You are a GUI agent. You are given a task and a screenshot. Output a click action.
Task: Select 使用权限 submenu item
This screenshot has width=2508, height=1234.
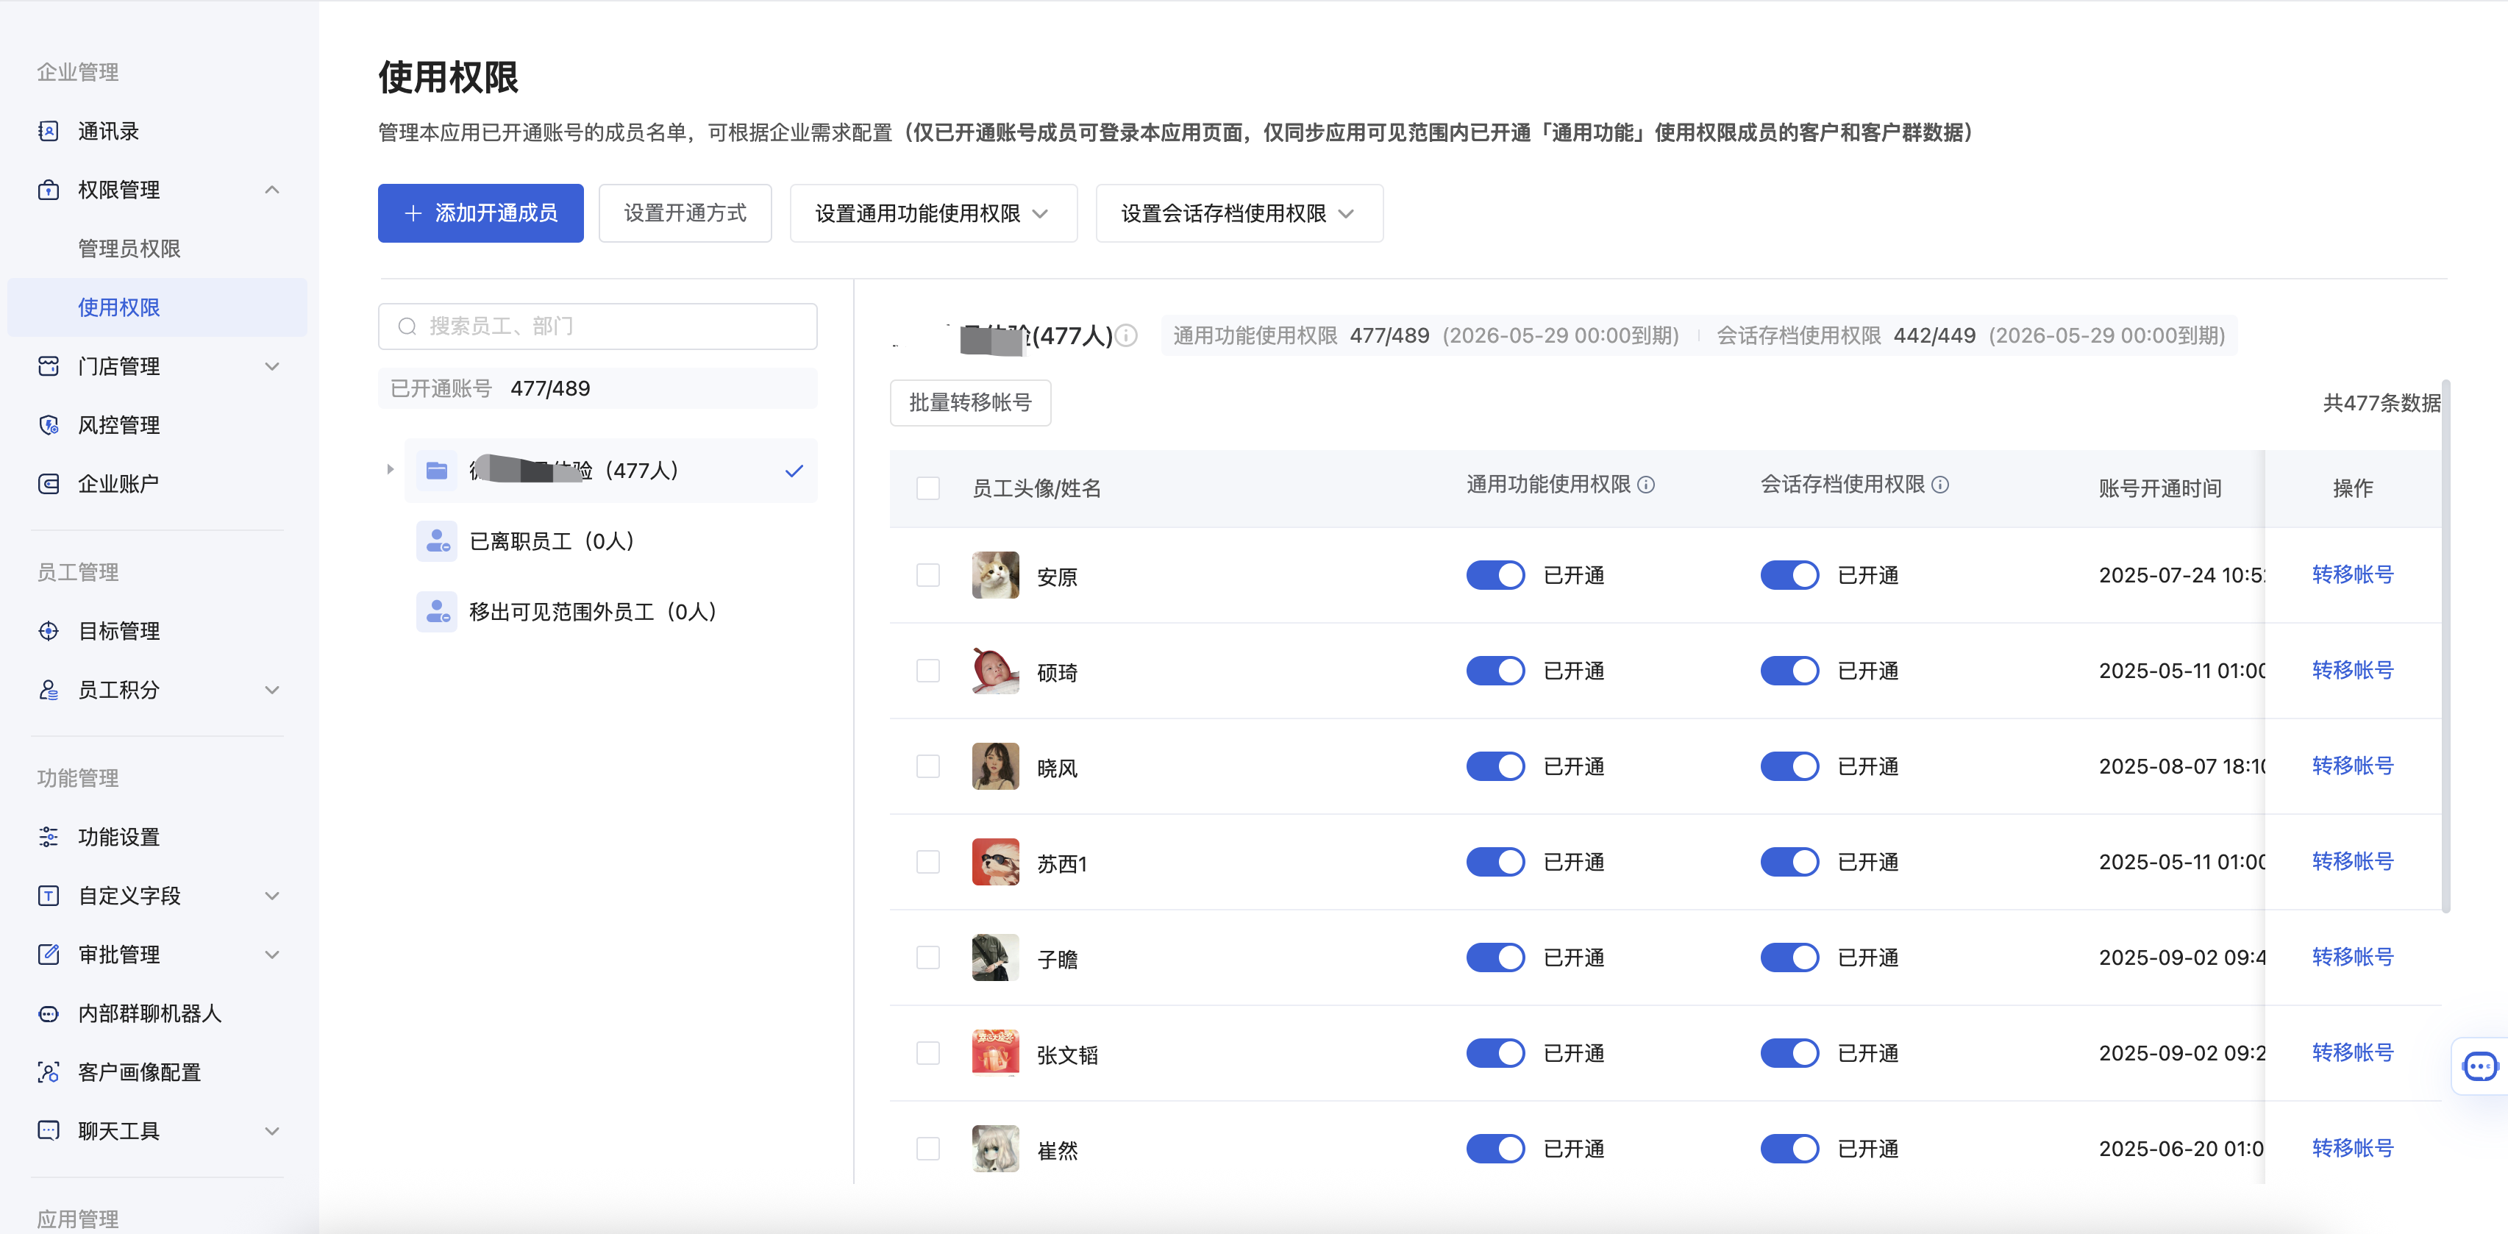click(x=157, y=307)
